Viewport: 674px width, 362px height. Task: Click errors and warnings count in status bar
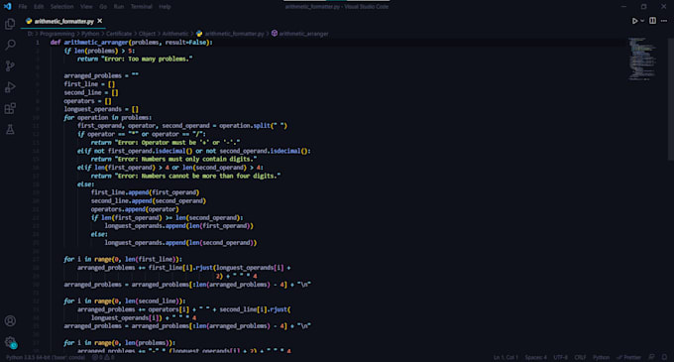tap(103, 357)
